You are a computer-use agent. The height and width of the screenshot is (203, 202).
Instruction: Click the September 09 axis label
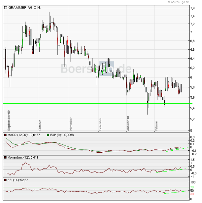click(9, 121)
